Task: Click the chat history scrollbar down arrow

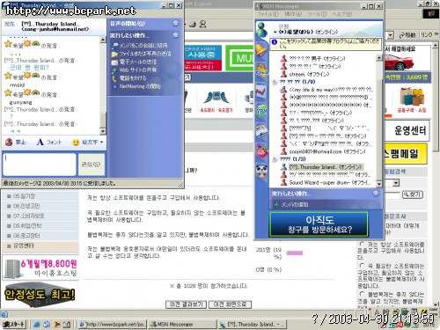Action: tap(103, 131)
